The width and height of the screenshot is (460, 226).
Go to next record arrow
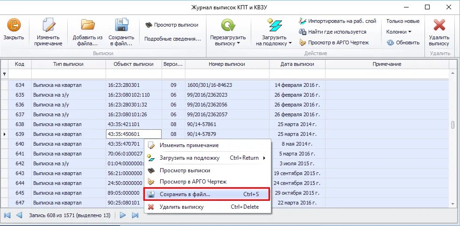click(123, 215)
